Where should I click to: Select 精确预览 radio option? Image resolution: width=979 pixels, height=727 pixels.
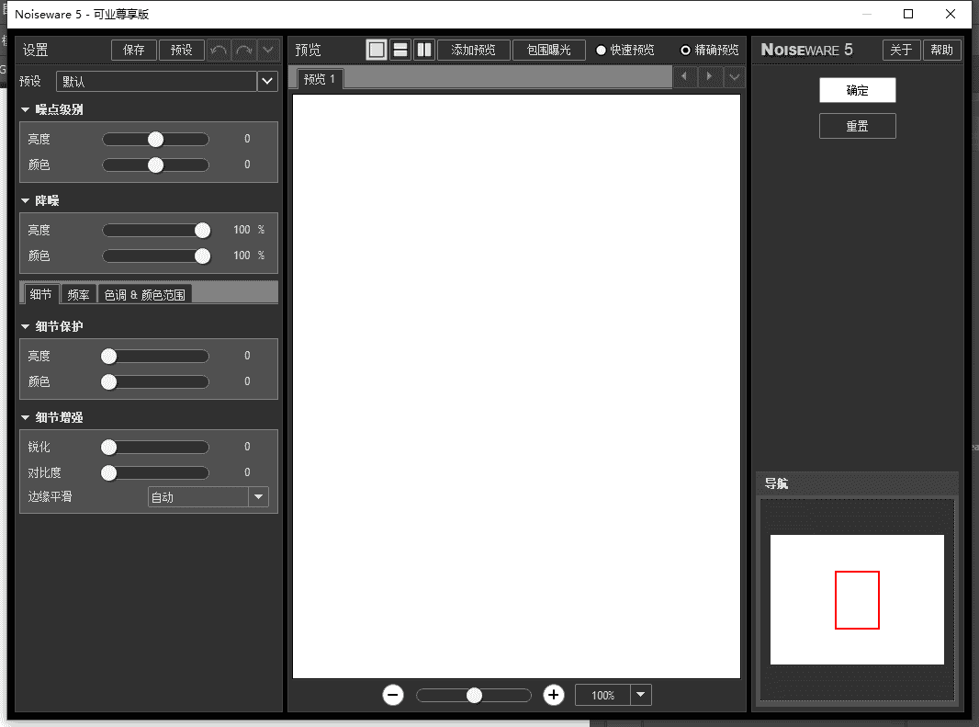pyautogui.click(x=685, y=51)
